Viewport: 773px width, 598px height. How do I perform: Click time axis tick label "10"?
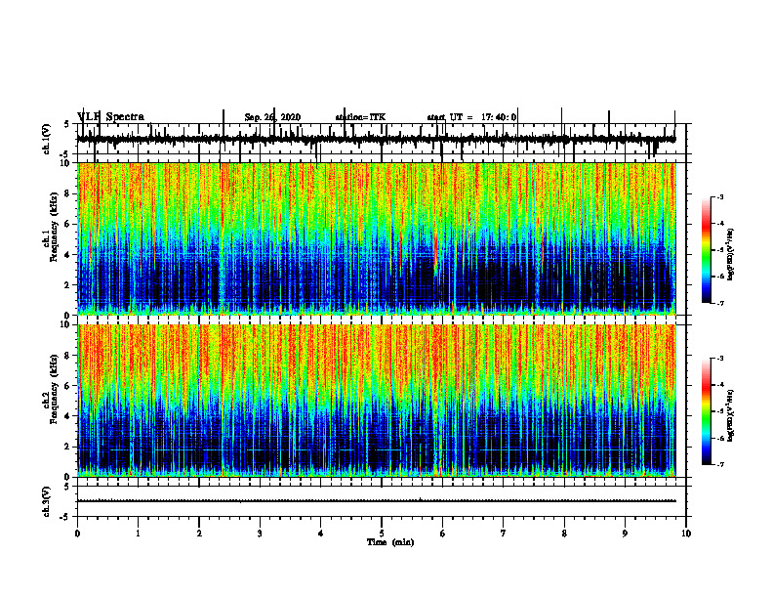click(686, 534)
